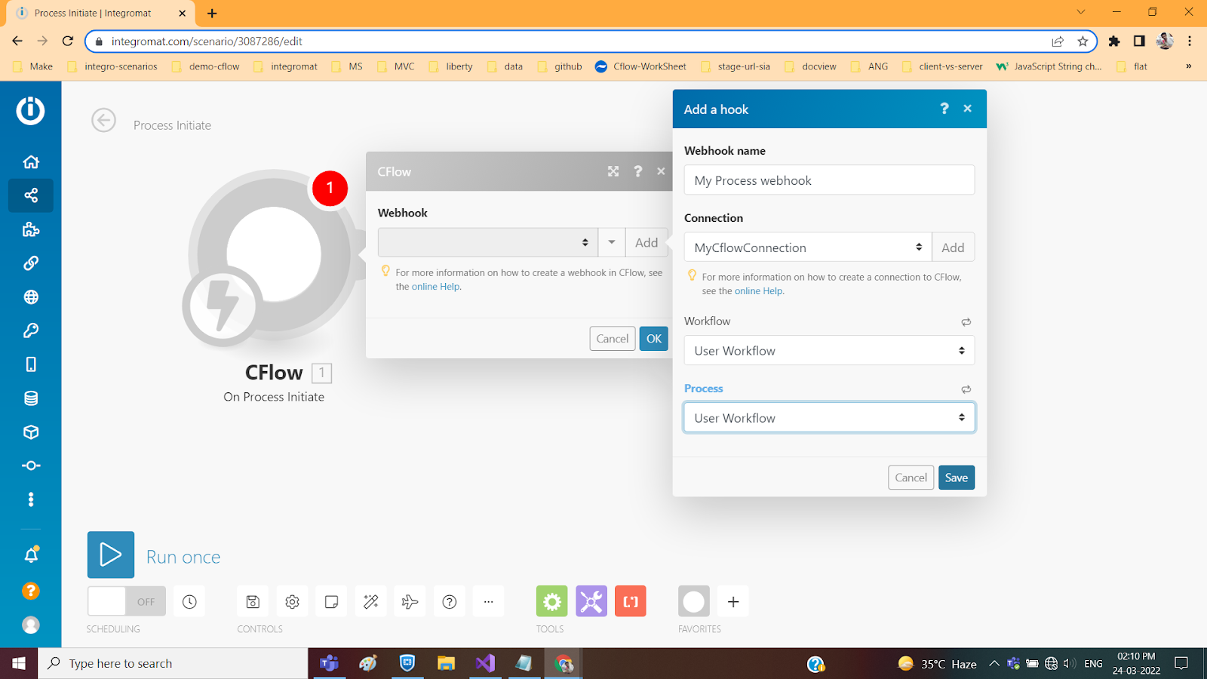Screen dimensions: 1207x679
Task: Open notifications with the bell icon
Action: click(31, 555)
